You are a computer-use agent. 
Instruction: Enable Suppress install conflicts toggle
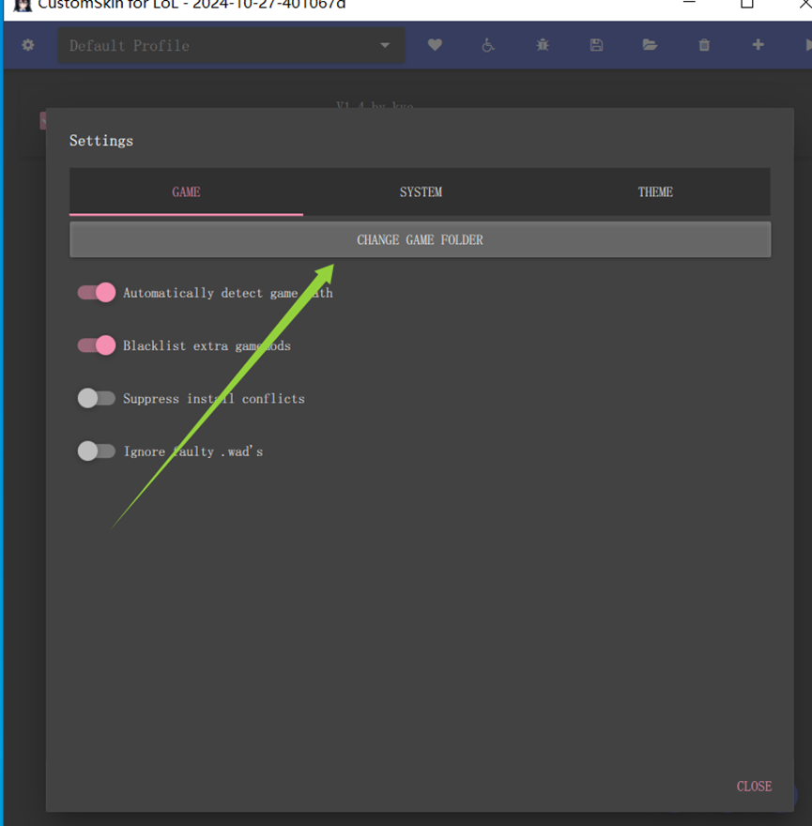tap(97, 399)
